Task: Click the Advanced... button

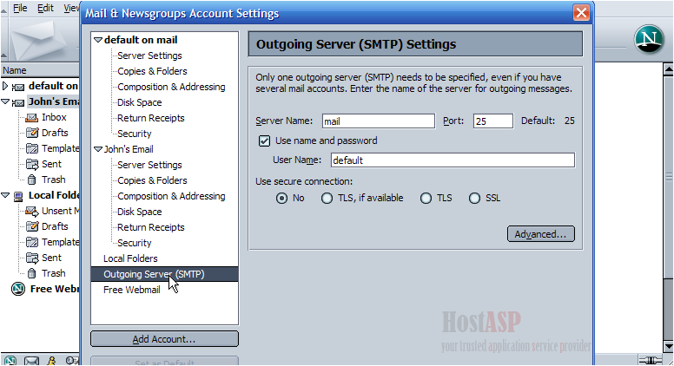Action: click(x=541, y=234)
